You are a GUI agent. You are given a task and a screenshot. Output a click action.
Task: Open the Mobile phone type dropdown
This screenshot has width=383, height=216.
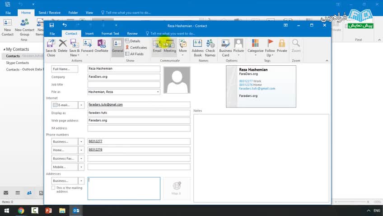click(81, 167)
